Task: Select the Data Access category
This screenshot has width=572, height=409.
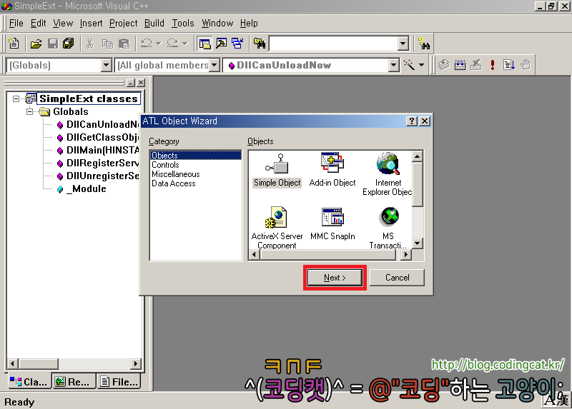Action: tap(173, 183)
